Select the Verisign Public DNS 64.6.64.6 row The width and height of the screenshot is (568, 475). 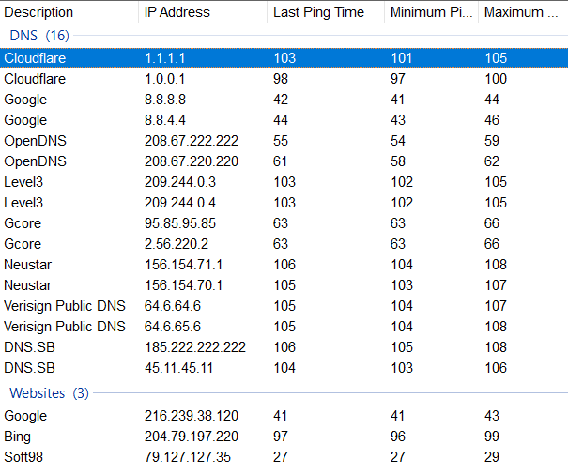point(284,306)
